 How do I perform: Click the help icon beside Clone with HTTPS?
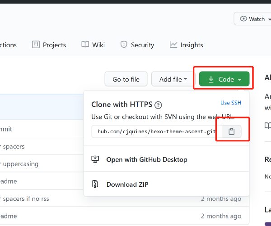click(158, 105)
